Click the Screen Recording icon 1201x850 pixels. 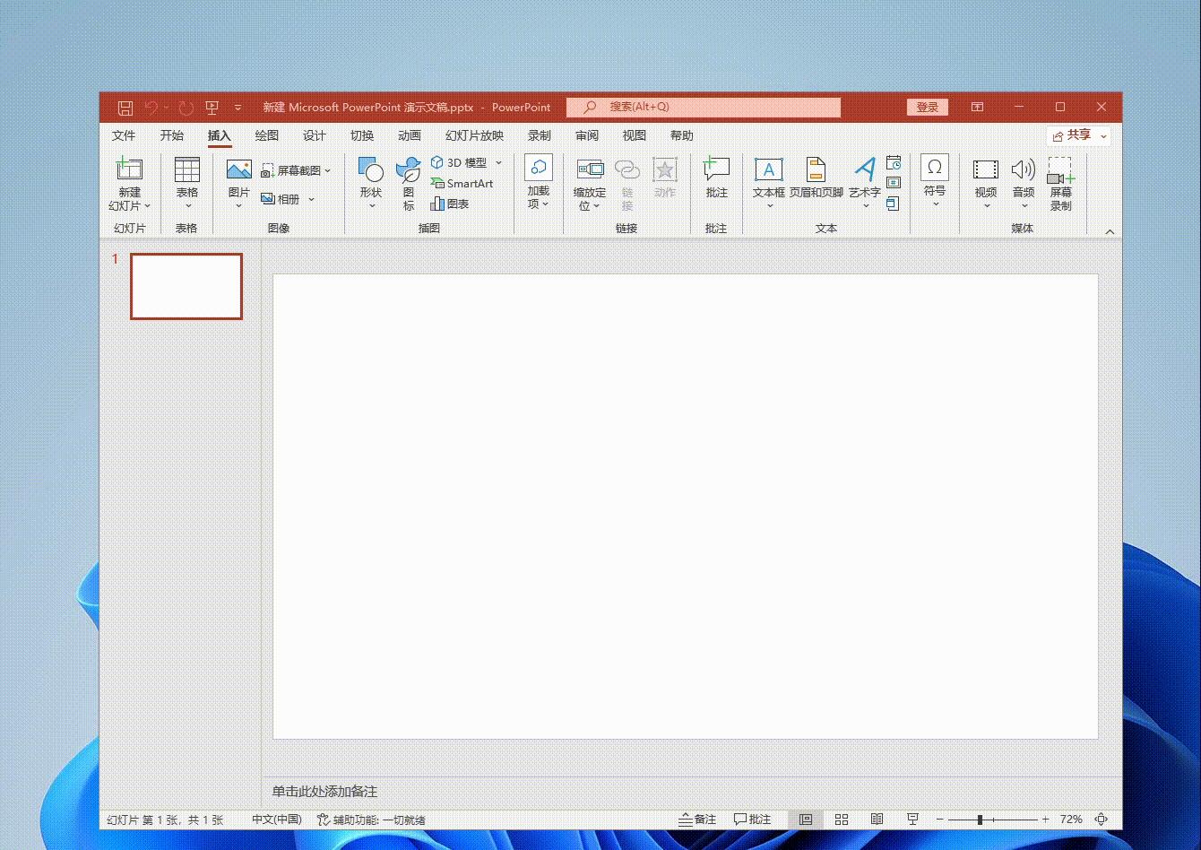point(1060,170)
